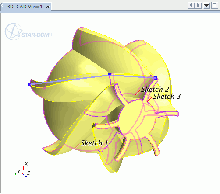Image resolution: width=220 pixels, height=194 pixels.
Task: Click the tab drag grip handle
Action: point(2,7)
